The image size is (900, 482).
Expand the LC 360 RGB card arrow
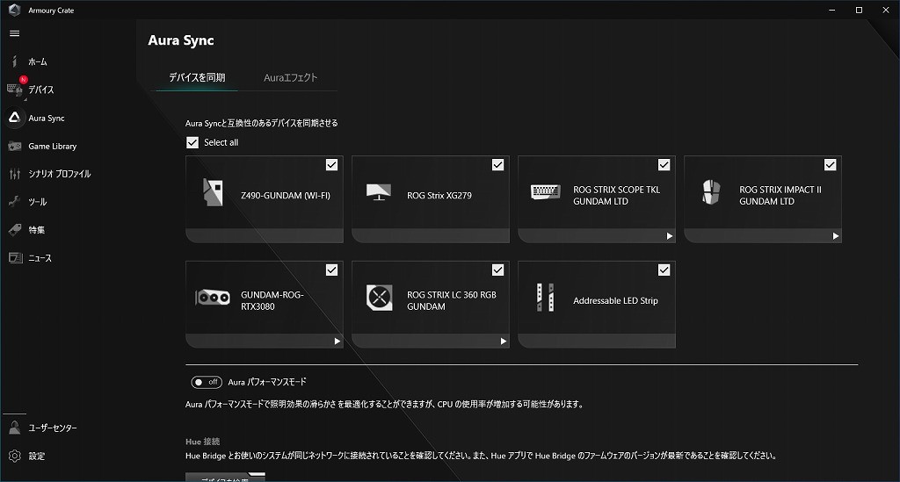click(504, 341)
